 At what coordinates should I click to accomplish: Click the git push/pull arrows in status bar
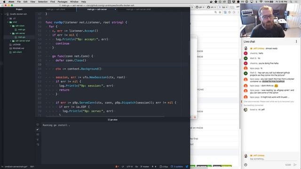tap(154, 167)
